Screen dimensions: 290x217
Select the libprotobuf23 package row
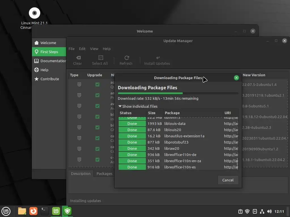(x=178, y=142)
